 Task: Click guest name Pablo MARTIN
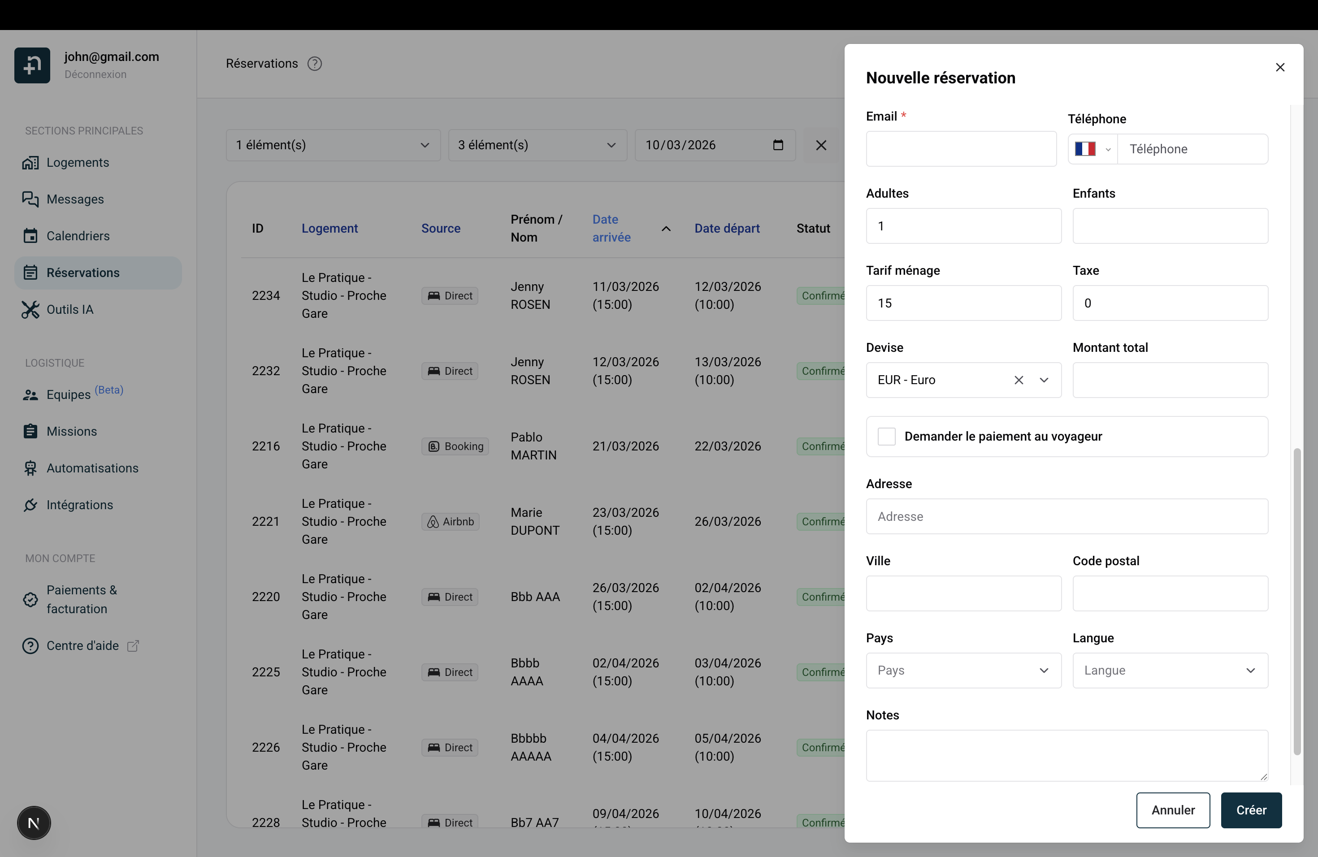coord(533,447)
